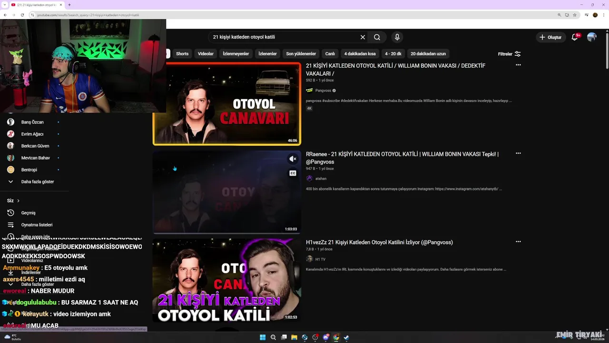Screen dimensions: 609x343
Task: Open the Barış Özcan subscription
Action: (33, 122)
